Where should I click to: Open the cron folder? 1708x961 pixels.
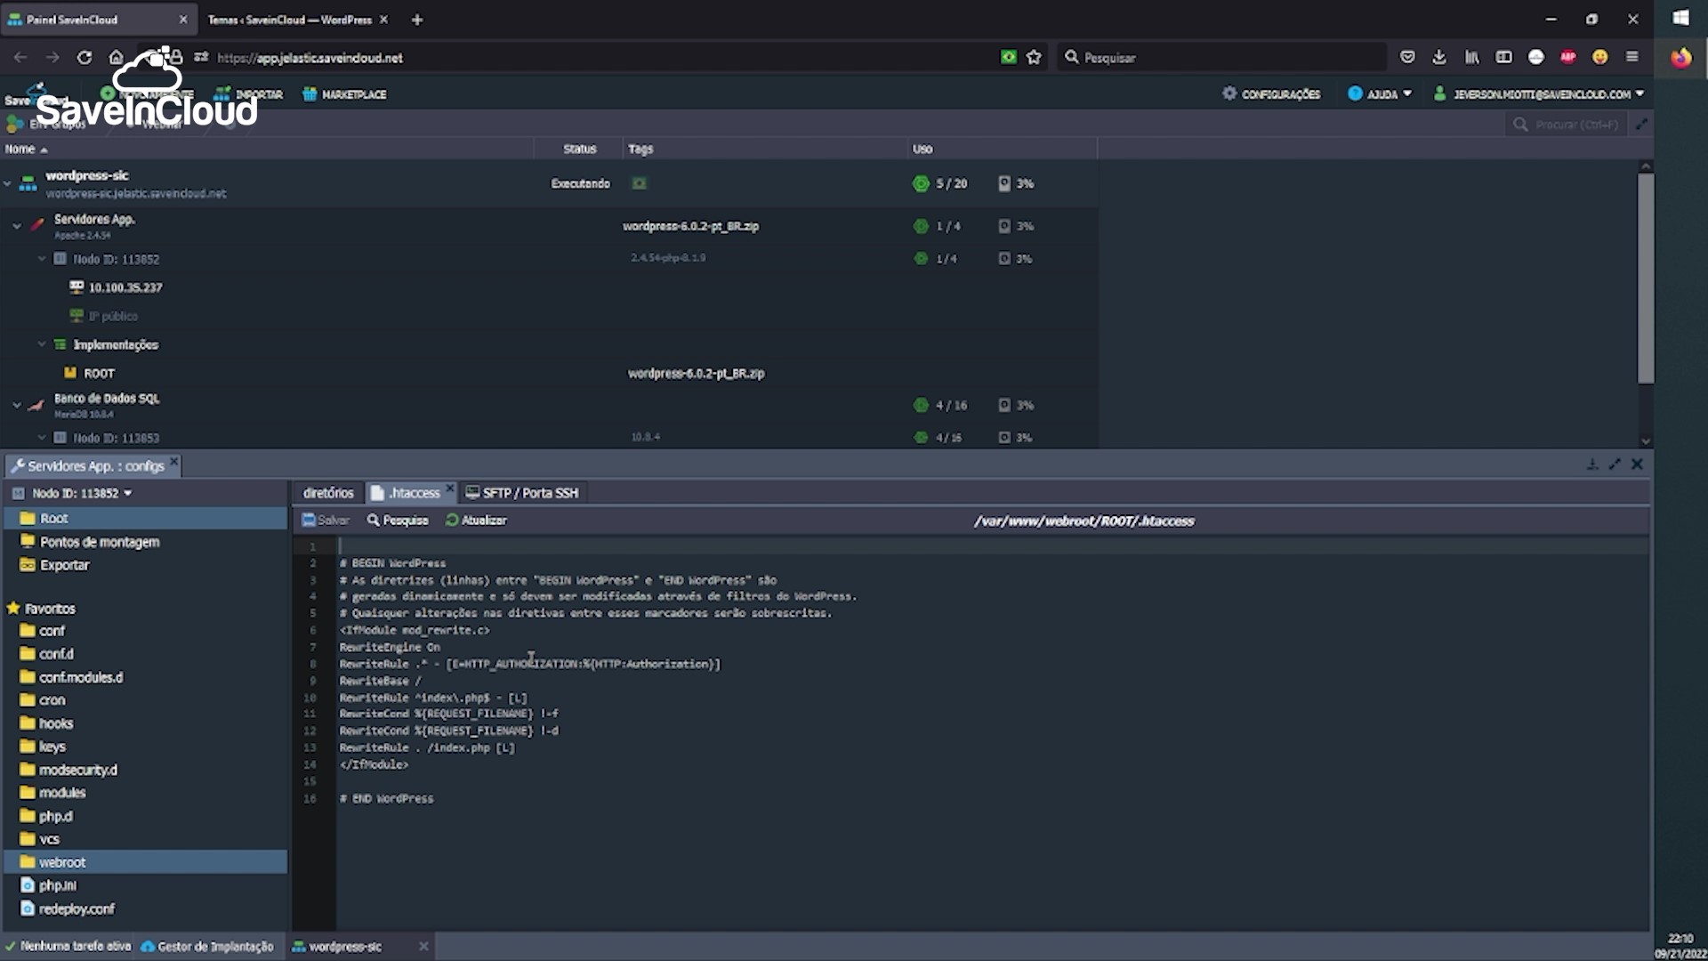(43, 700)
